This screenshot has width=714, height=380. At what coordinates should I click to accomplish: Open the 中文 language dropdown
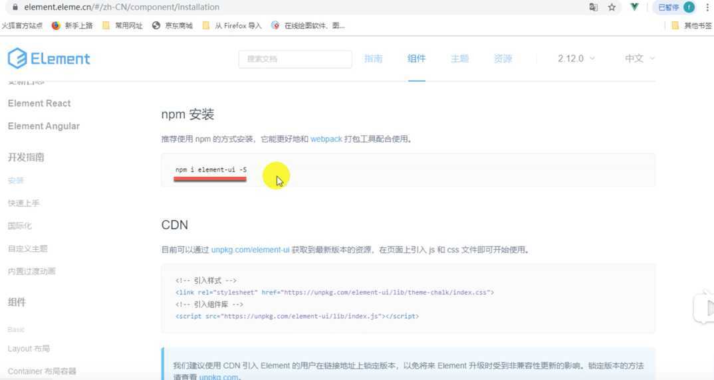(640, 58)
